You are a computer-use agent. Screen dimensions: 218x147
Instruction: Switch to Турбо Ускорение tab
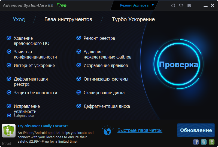pyautogui.click(x=133, y=19)
